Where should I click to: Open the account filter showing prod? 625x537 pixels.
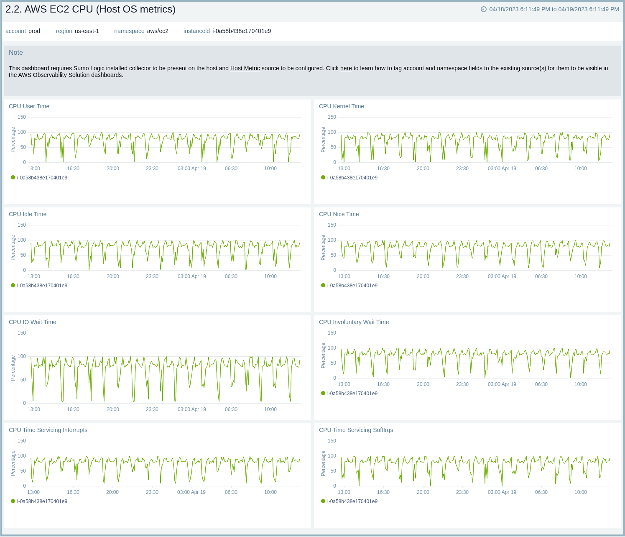(38, 31)
